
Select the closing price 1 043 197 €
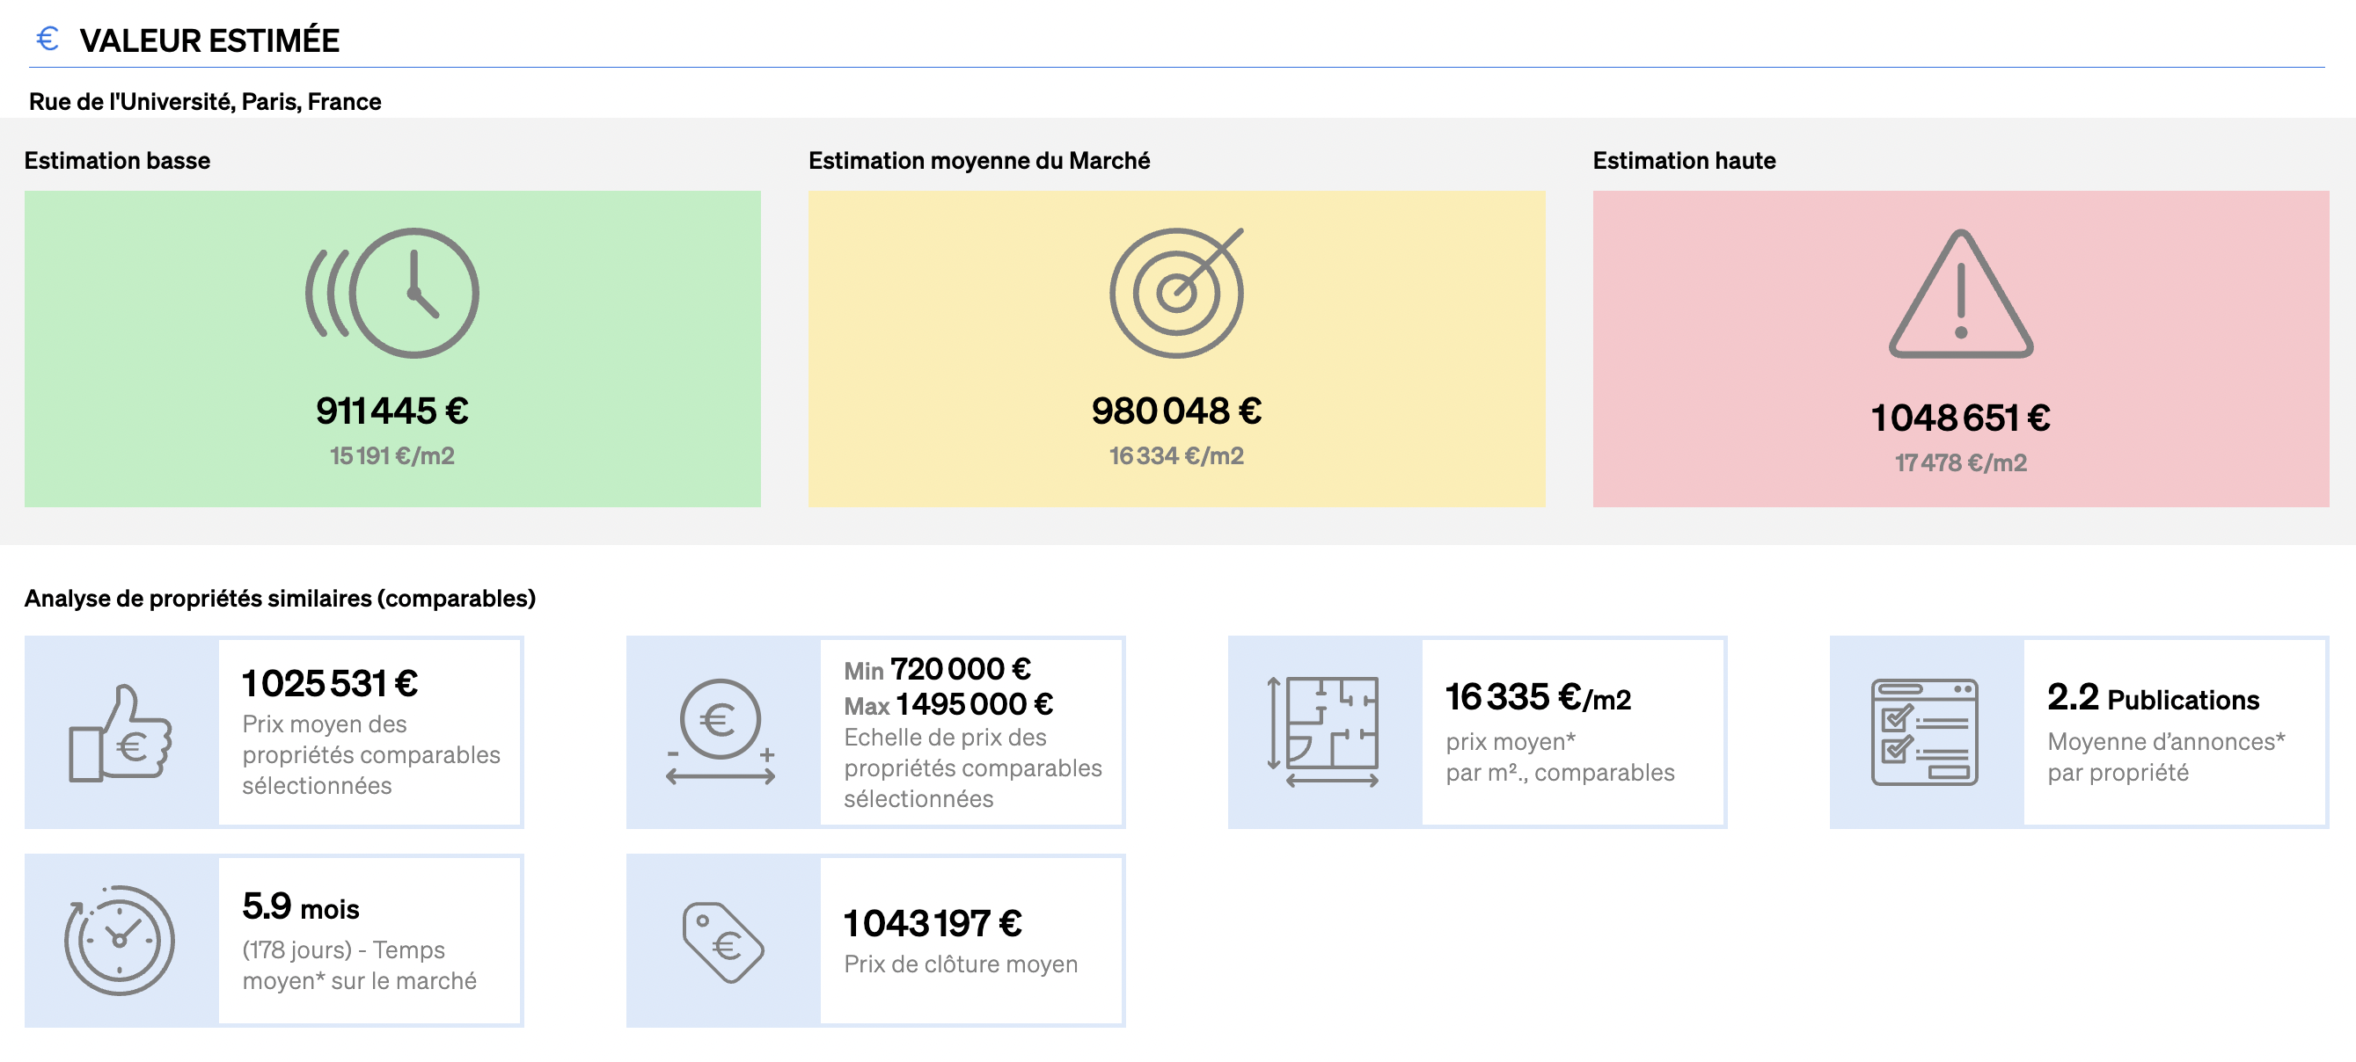(x=933, y=924)
